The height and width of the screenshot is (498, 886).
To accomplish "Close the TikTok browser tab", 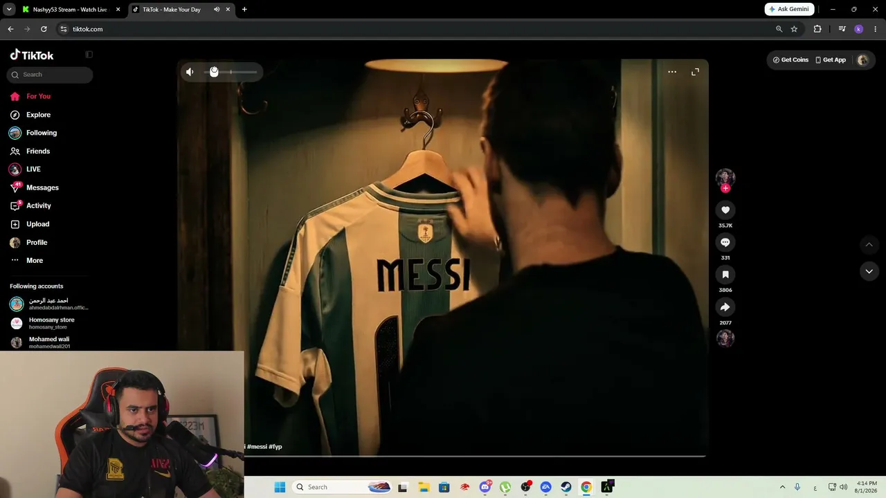I will pyautogui.click(x=228, y=10).
